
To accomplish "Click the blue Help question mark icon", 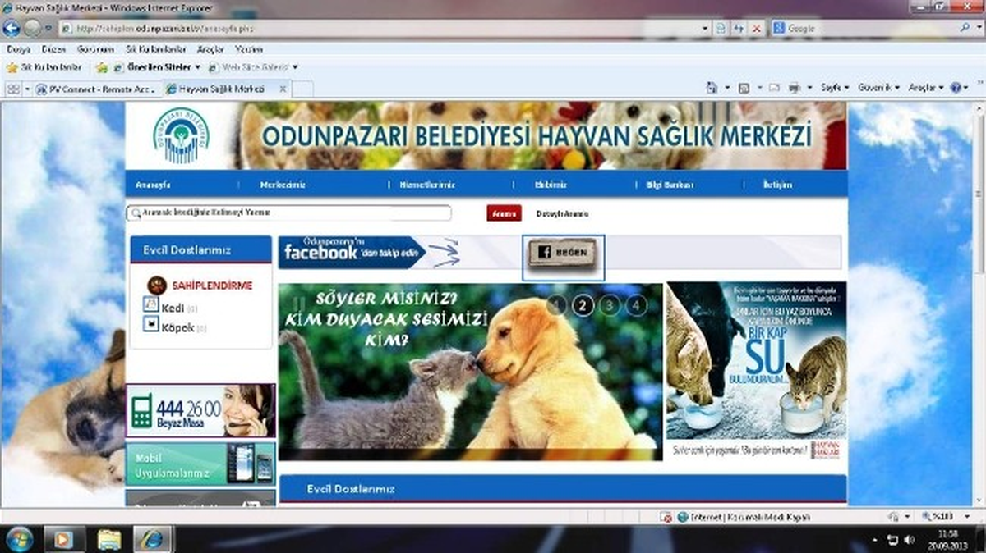I will pos(956,87).
